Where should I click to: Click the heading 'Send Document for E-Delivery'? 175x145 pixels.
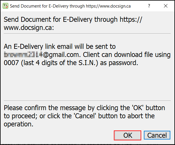[x=48, y=19]
